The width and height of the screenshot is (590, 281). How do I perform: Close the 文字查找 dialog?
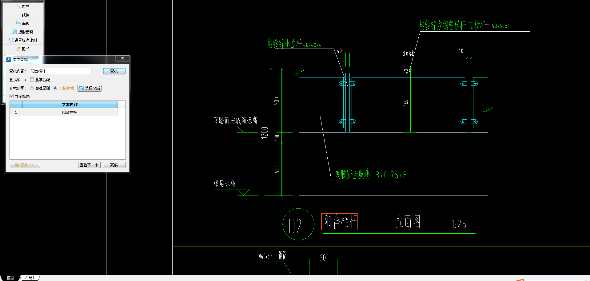(122, 58)
